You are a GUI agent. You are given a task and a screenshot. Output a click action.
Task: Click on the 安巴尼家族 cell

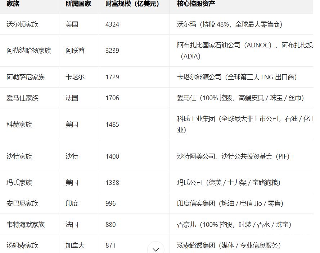(22, 203)
